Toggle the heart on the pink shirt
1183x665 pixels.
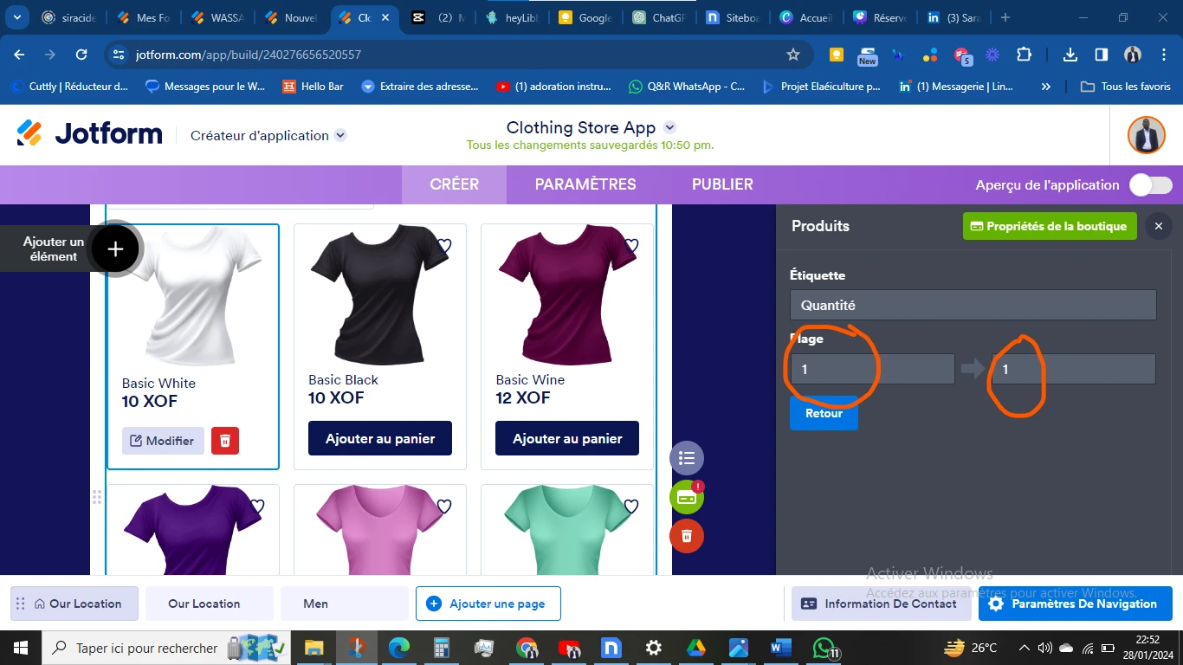coord(443,506)
